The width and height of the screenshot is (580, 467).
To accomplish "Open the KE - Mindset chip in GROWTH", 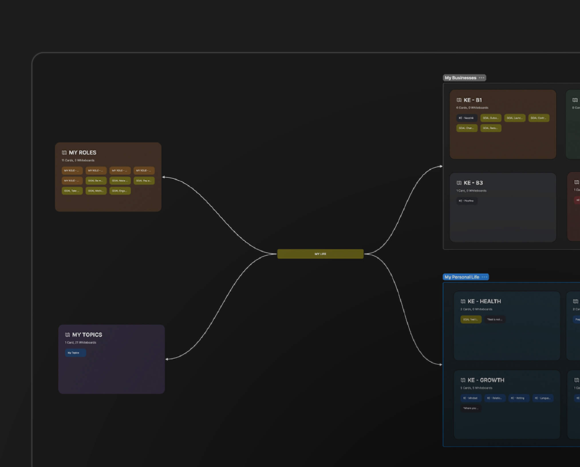I will 470,398.
